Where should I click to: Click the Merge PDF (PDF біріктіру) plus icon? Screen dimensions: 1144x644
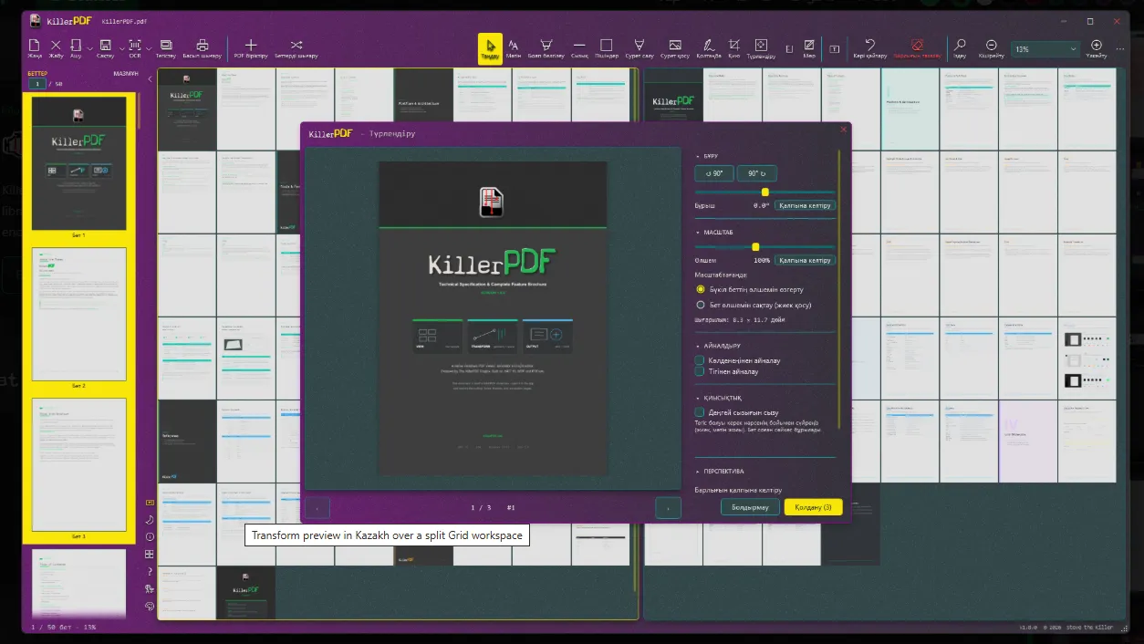251,45
